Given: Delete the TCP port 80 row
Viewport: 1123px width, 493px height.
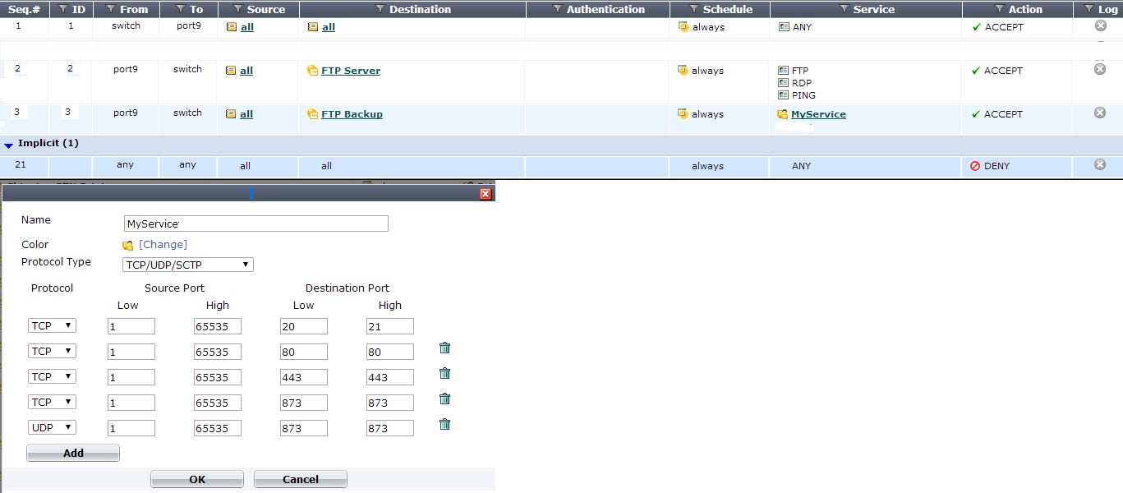Looking at the screenshot, I should coord(444,348).
